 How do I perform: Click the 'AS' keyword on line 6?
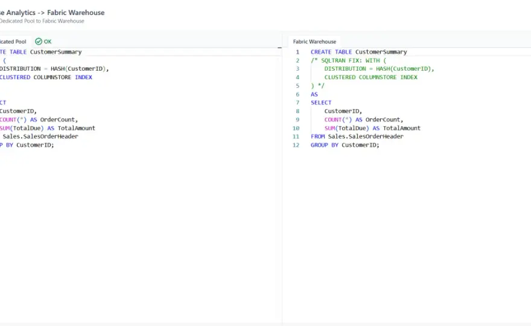(x=314, y=94)
